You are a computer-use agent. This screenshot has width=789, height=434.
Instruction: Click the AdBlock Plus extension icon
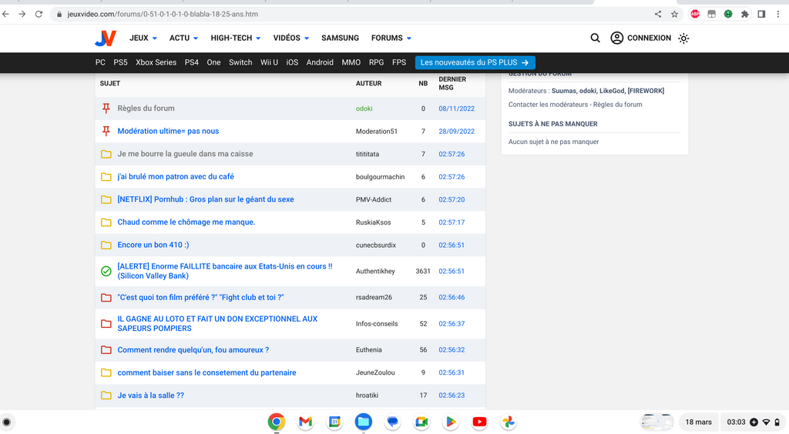point(695,14)
